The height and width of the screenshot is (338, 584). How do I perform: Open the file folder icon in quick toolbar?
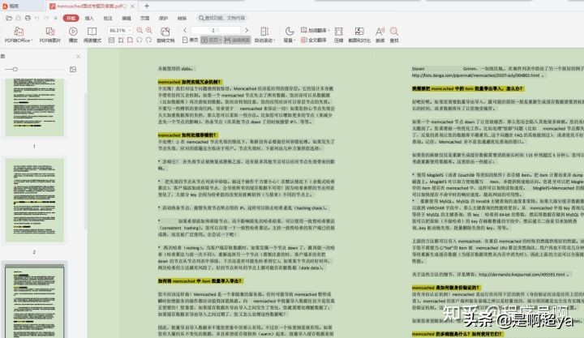[x=9, y=18]
